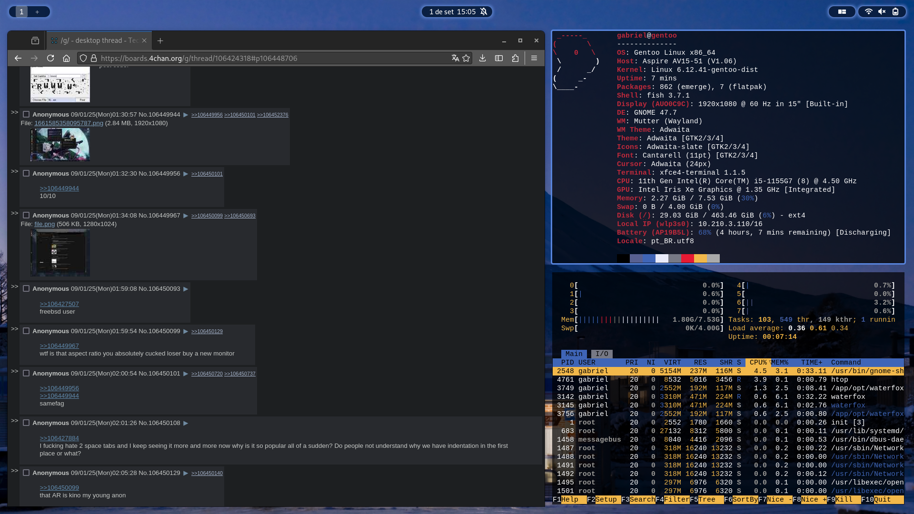Translate this page icon in URL bar

pyautogui.click(x=455, y=58)
